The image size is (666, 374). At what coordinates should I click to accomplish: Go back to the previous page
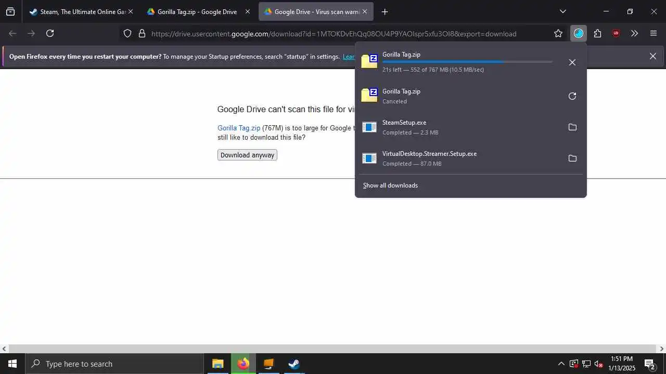13,33
